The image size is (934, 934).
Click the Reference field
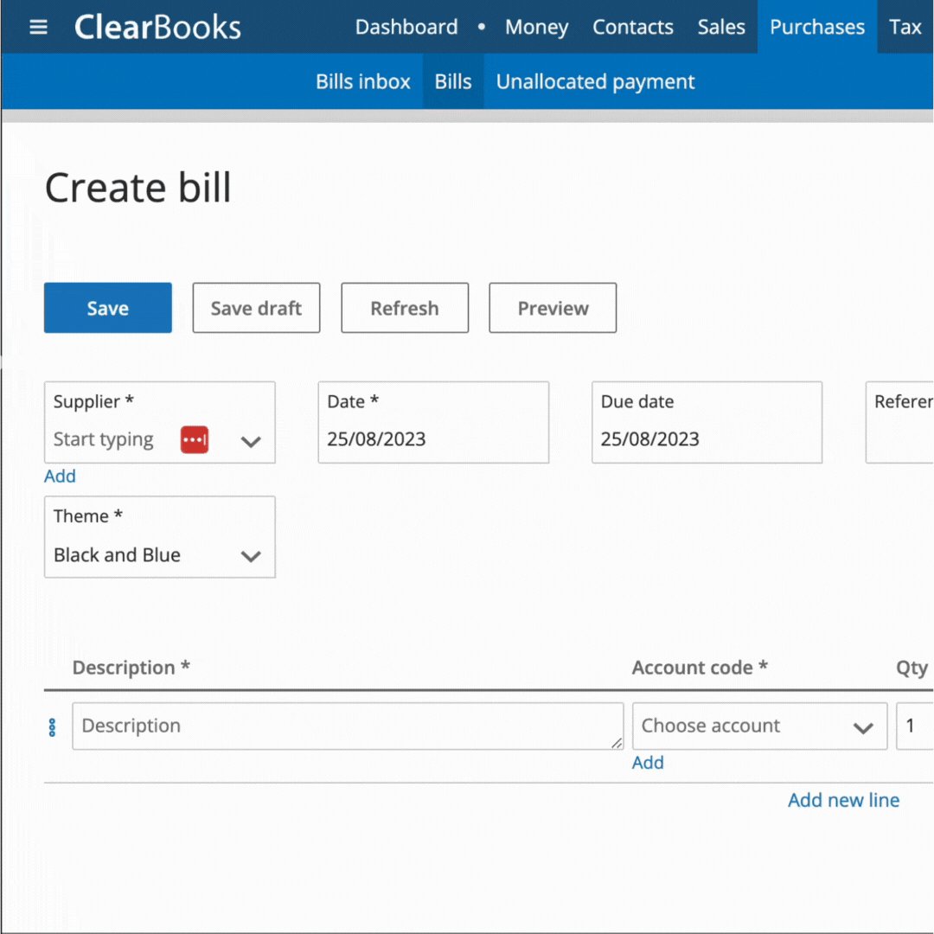899,422
